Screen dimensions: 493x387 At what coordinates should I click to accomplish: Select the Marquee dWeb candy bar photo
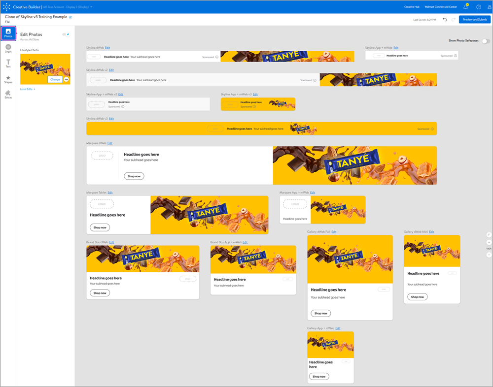point(355,165)
